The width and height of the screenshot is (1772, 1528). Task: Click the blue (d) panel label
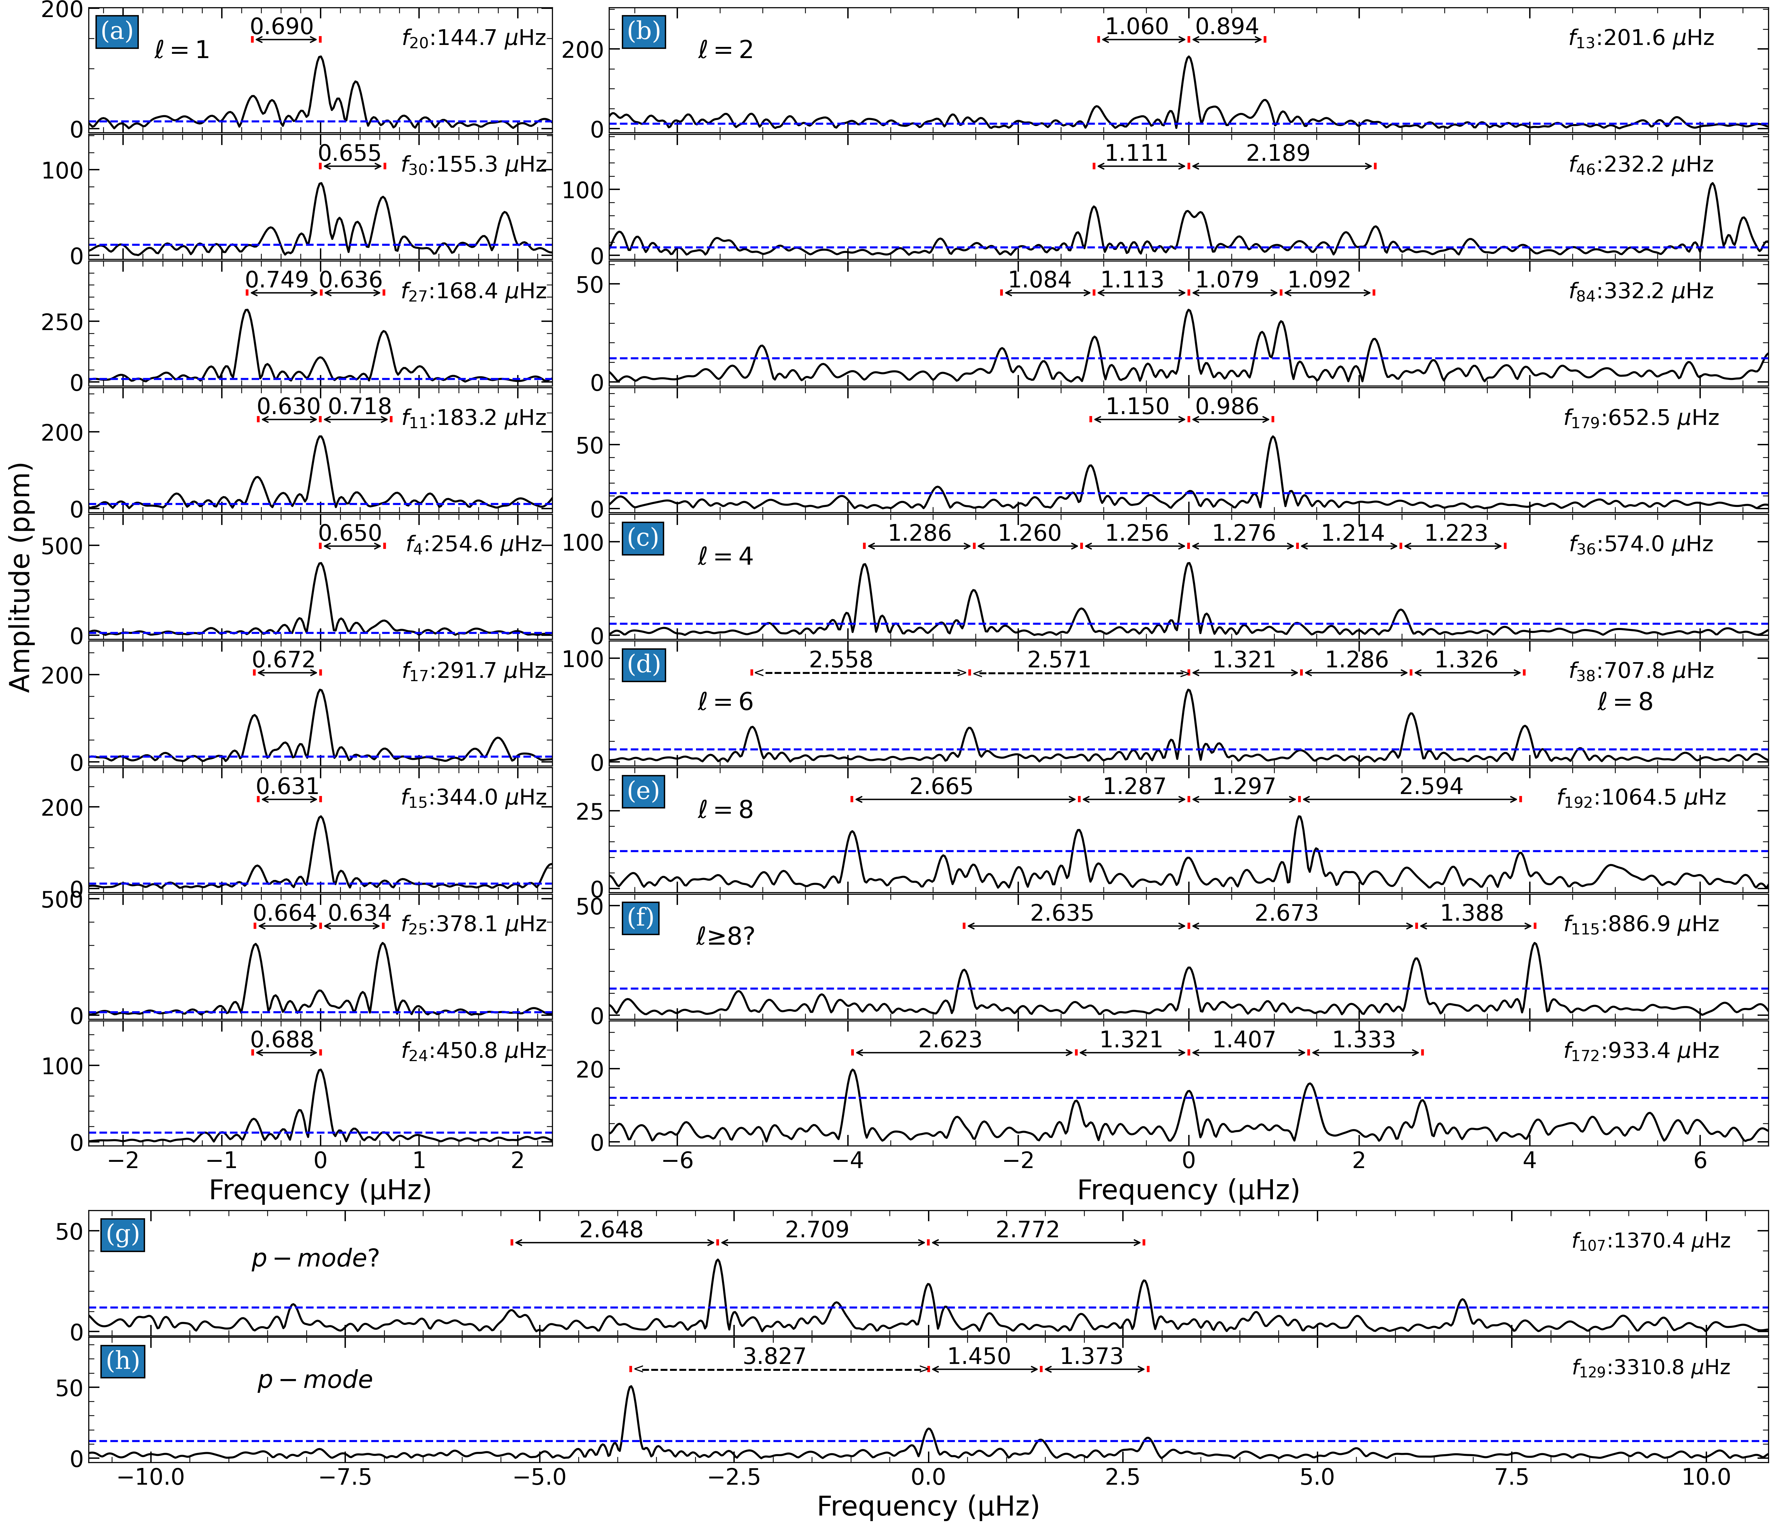point(643,665)
